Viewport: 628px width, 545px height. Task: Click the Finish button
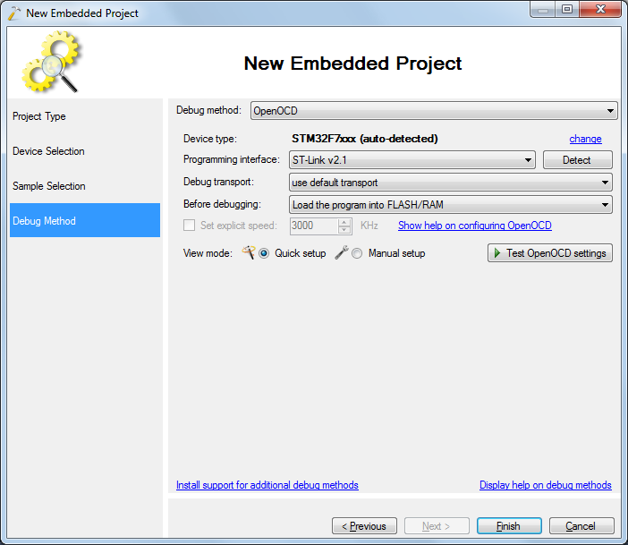[x=509, y=526]
